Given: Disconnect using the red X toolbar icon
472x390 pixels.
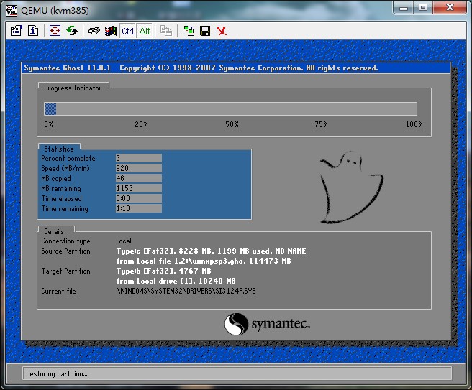Looking at the screenshot, I should point(222,31).
